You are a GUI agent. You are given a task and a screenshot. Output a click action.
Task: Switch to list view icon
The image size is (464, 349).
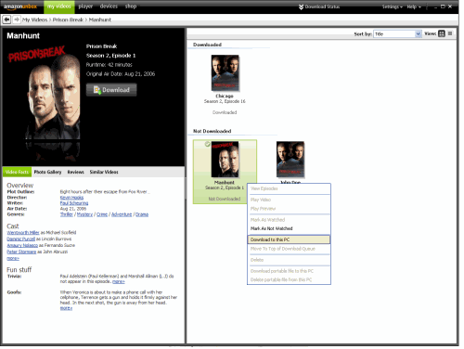[450, 33]
